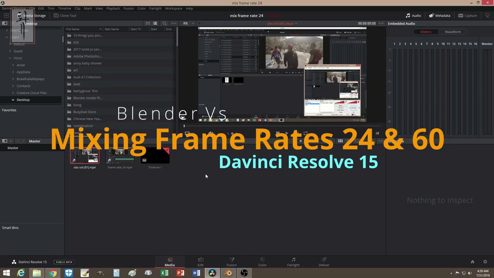Screen dimensions: 494x278
Task: Click the folder tree vertical scrollbar
Action: 63,39
